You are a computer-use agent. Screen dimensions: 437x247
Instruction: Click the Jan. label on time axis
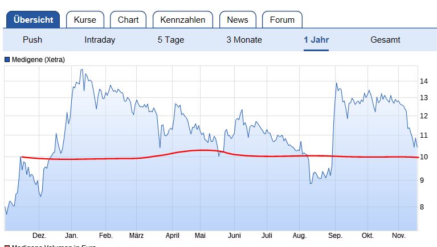(x=71, y=235)
